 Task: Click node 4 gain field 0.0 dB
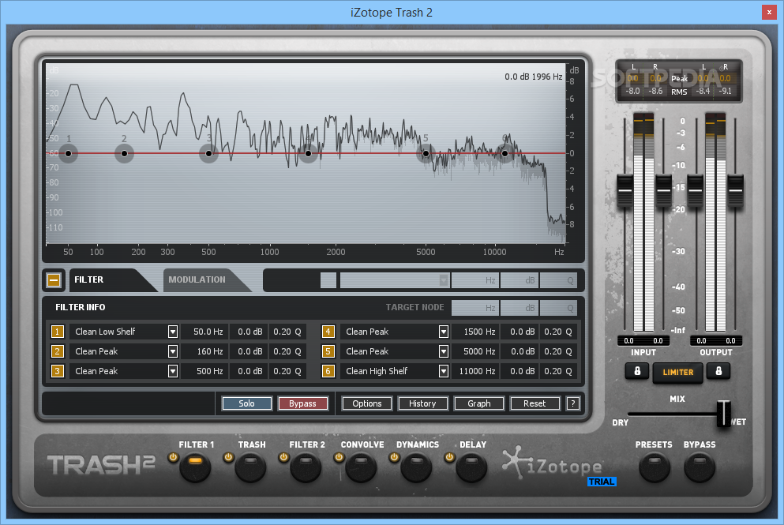pos(520,332)
